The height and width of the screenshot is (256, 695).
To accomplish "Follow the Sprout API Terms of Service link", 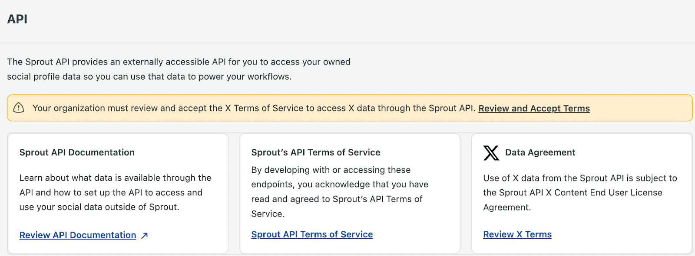I will [x=312, y=234].
